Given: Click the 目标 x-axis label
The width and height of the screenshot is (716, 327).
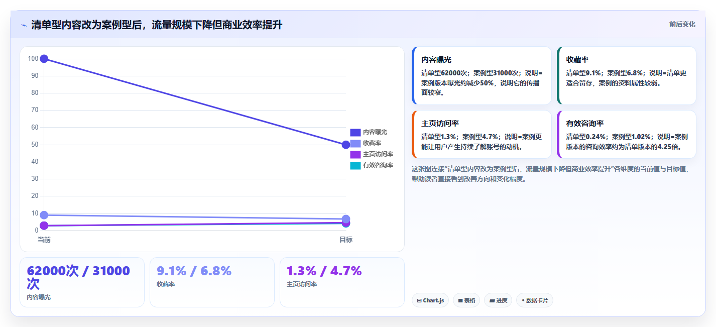Looking at the screenshot, I should click(346, 240).
